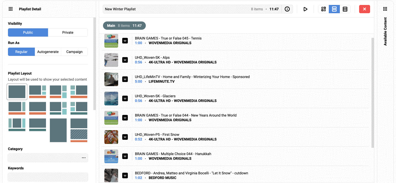
Task: Click the Glaciers item thumbnail
Action: (111, 99)
